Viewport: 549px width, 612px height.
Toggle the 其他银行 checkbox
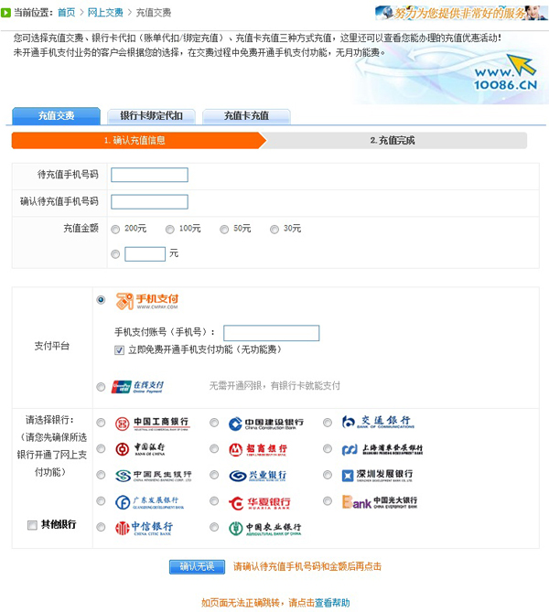click(x=32, y=525)
